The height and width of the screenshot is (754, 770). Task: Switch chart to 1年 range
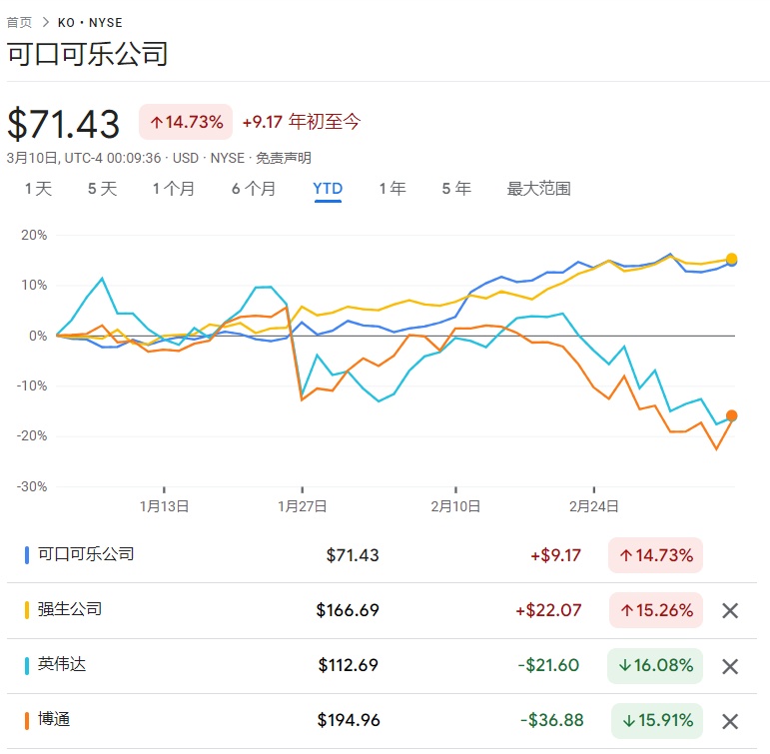pos(392,189)
